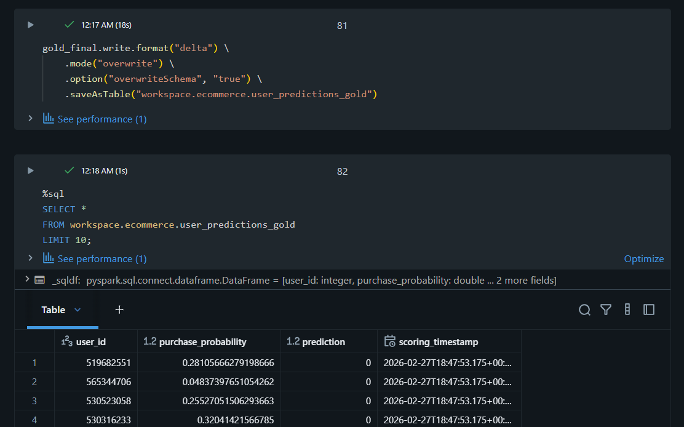
Task: Click probability cell 0.25527051506293663
Action: (x=209, y=401)
